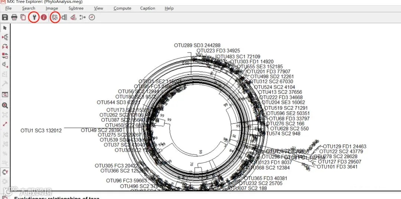Copy the tree image to clipboard
The height and width of the screenshot is (199, 401).
pos(23,17)
